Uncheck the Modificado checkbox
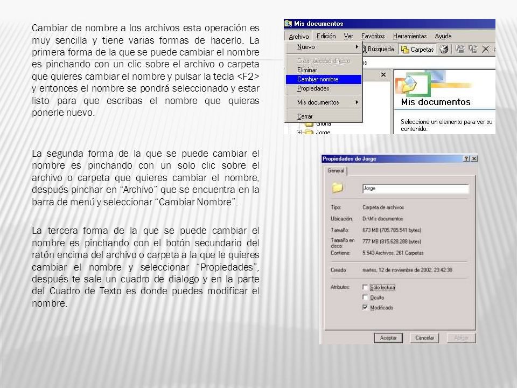This screenshot has width=517, height=388. point(365,307)
